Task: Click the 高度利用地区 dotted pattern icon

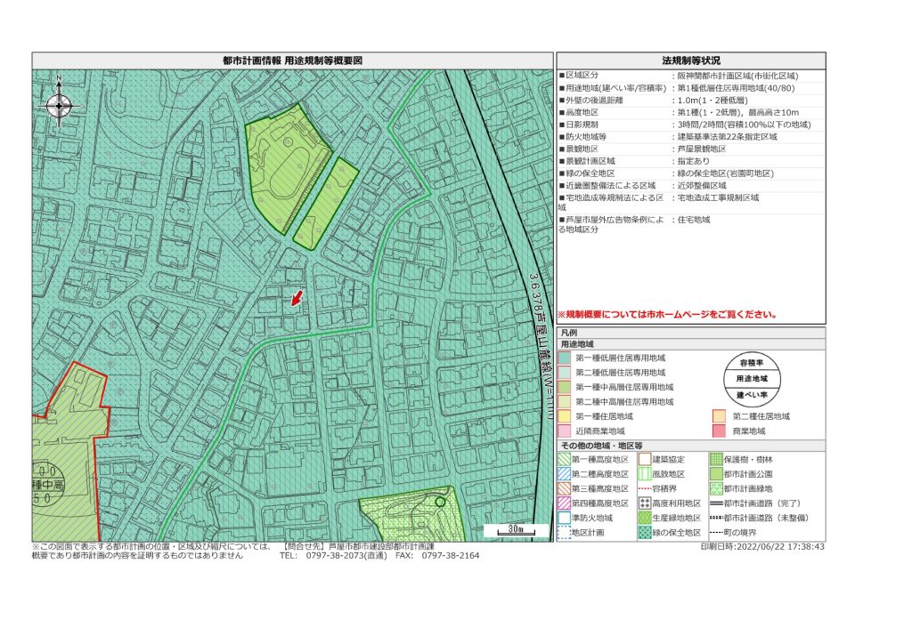Action: [x=644, y=503]
